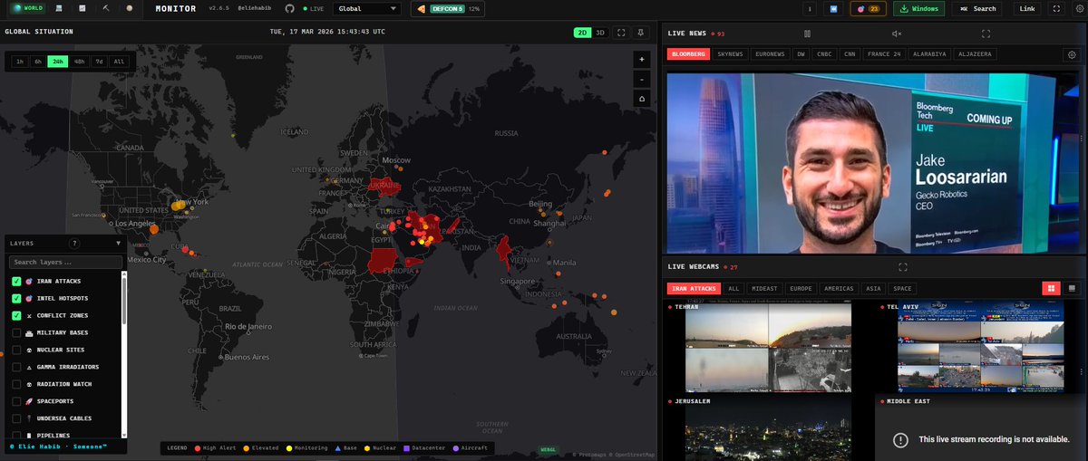Reset map view with home icon
The width and height of the screenshot is (1088, 461).
pyautogui.click(x=642, y=99)
